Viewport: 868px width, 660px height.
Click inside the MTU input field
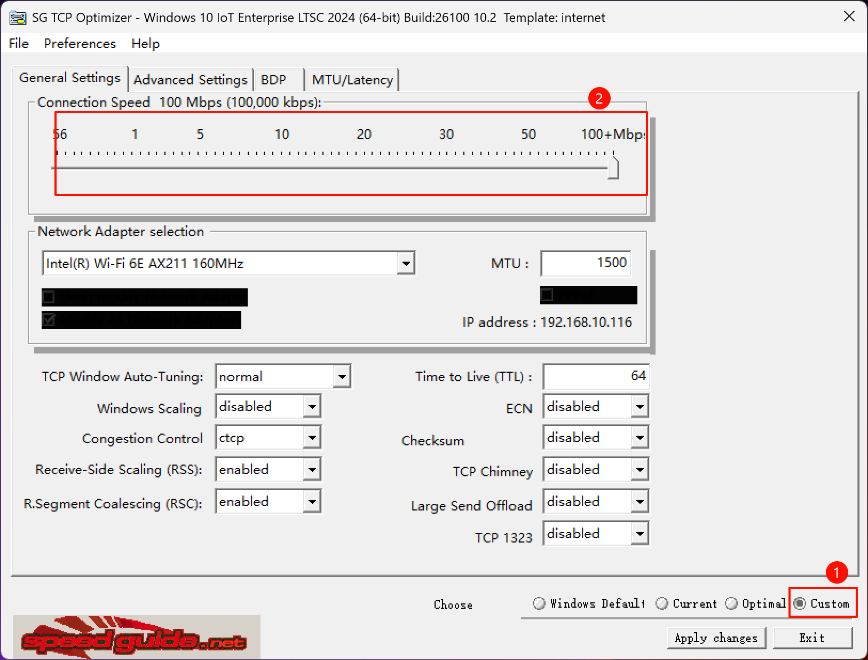tap(585, 263)
